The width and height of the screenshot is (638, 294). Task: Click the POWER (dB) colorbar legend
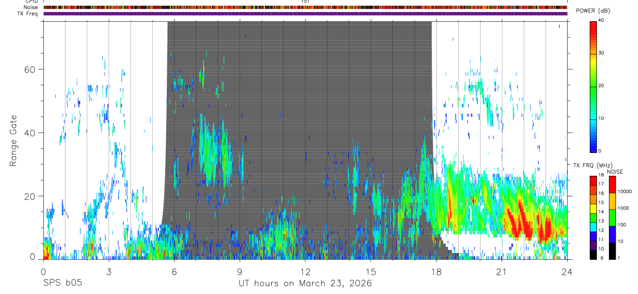click(593, 86)
